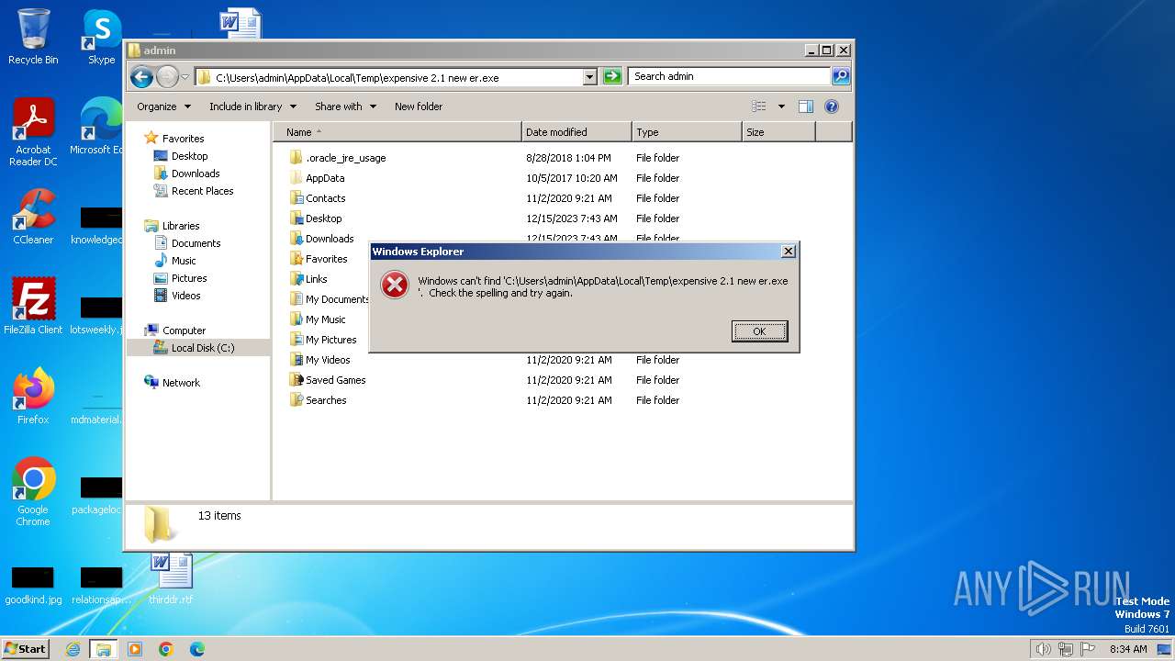The width and height of the screenshot is (1175, 661).
Task: Select the Links folder
Action: (x=308, y=279)
